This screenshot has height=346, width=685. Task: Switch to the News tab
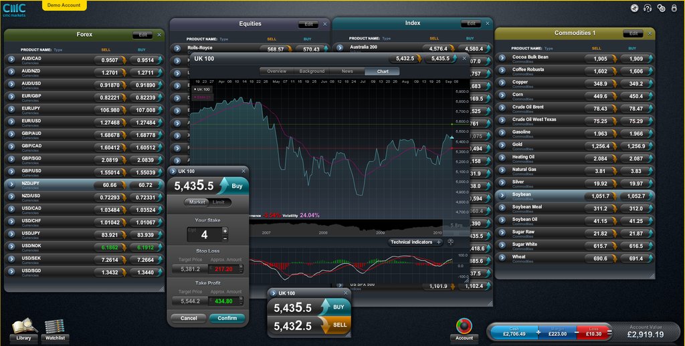tap(347, 71)
